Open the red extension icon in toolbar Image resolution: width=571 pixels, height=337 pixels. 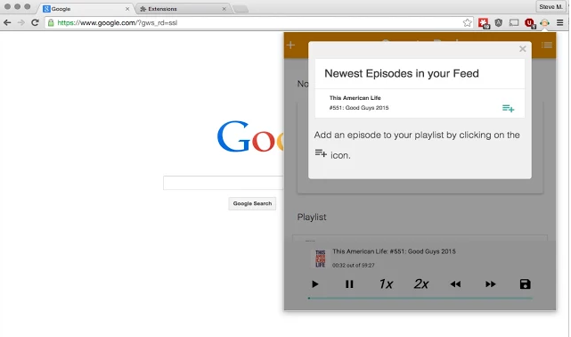(x=484, y=23)
